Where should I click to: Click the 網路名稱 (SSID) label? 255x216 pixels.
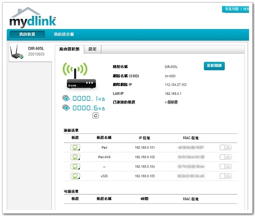click(126, 76)
